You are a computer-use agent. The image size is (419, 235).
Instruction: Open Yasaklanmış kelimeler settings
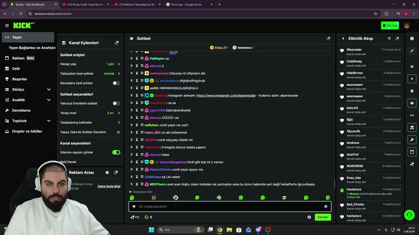pos(90,122)
